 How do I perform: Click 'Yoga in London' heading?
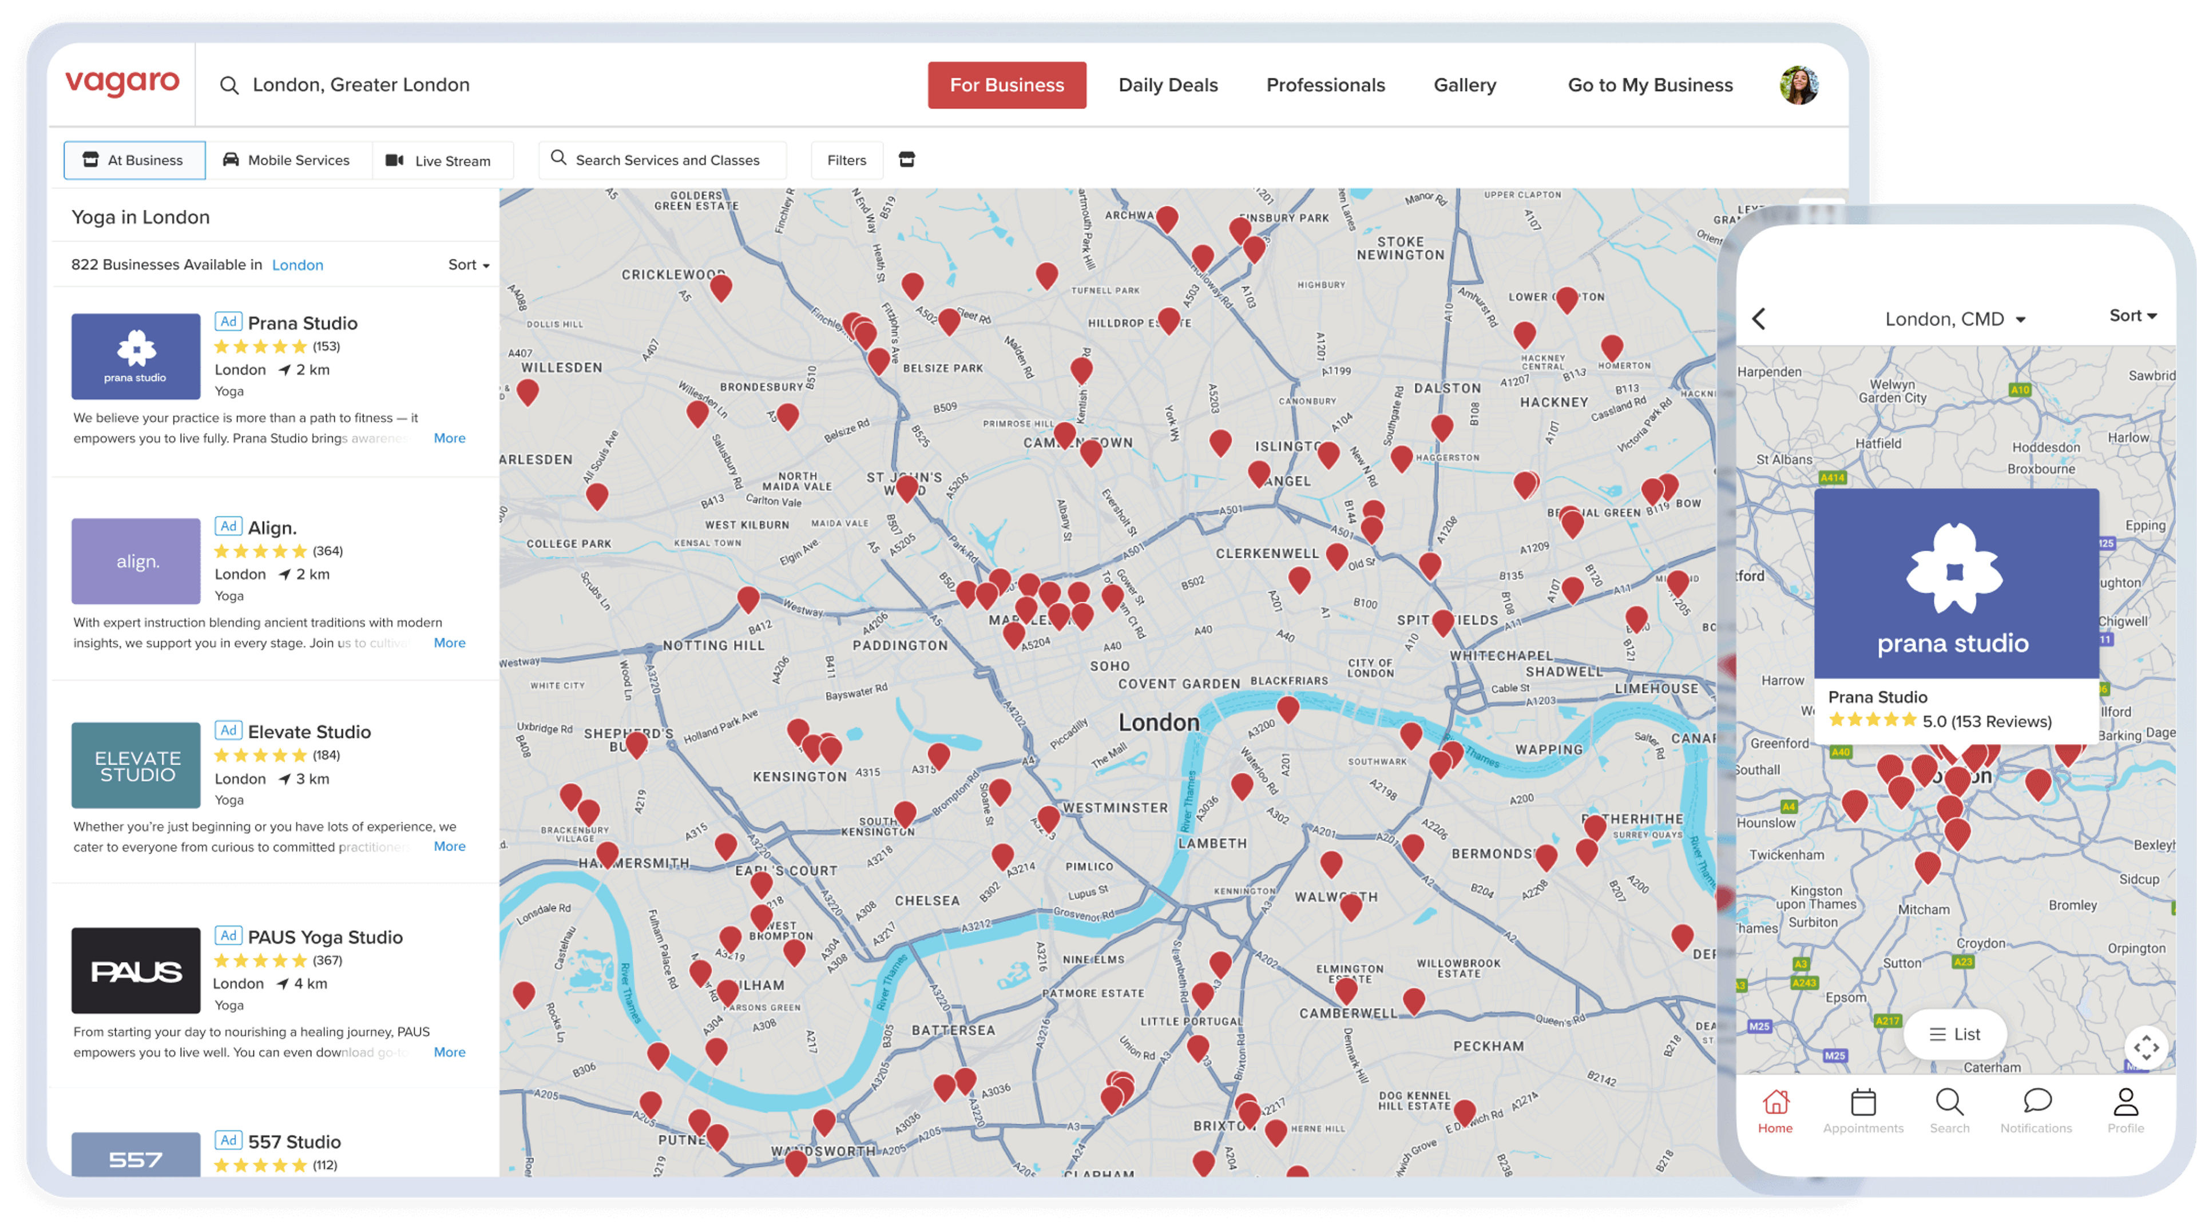(x=141, y=217)
